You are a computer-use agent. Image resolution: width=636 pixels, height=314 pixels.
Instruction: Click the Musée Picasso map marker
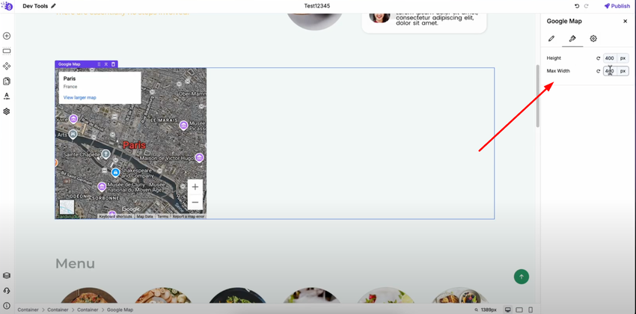tap(183, 125)
